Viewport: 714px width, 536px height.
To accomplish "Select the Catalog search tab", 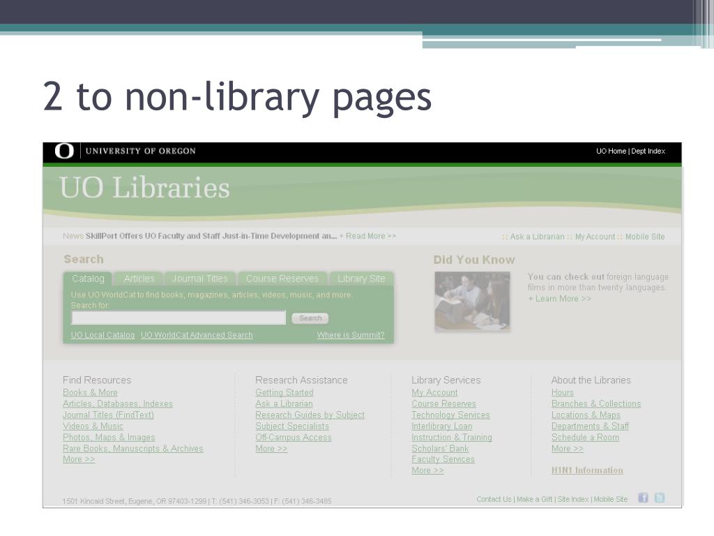I will point(88,278).
